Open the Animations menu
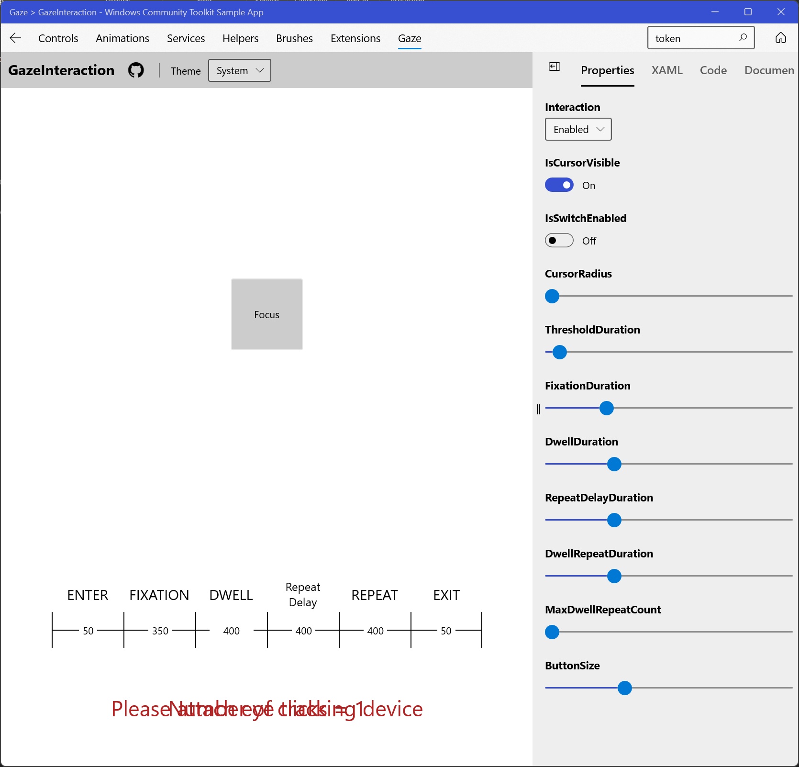Viewport: 799px width, 767px height. (x=122, y=38)
